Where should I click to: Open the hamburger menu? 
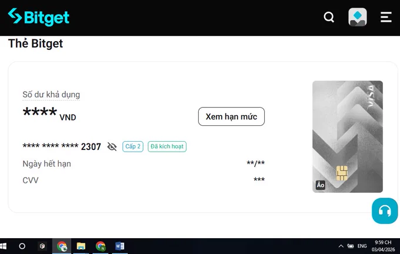(x=386, y=17)
